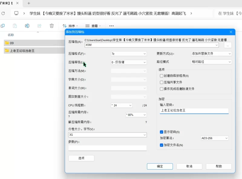242x179 pixels.
Task: Click the disabled 固实数据大小 dropdown
Action: coord(129,97)
